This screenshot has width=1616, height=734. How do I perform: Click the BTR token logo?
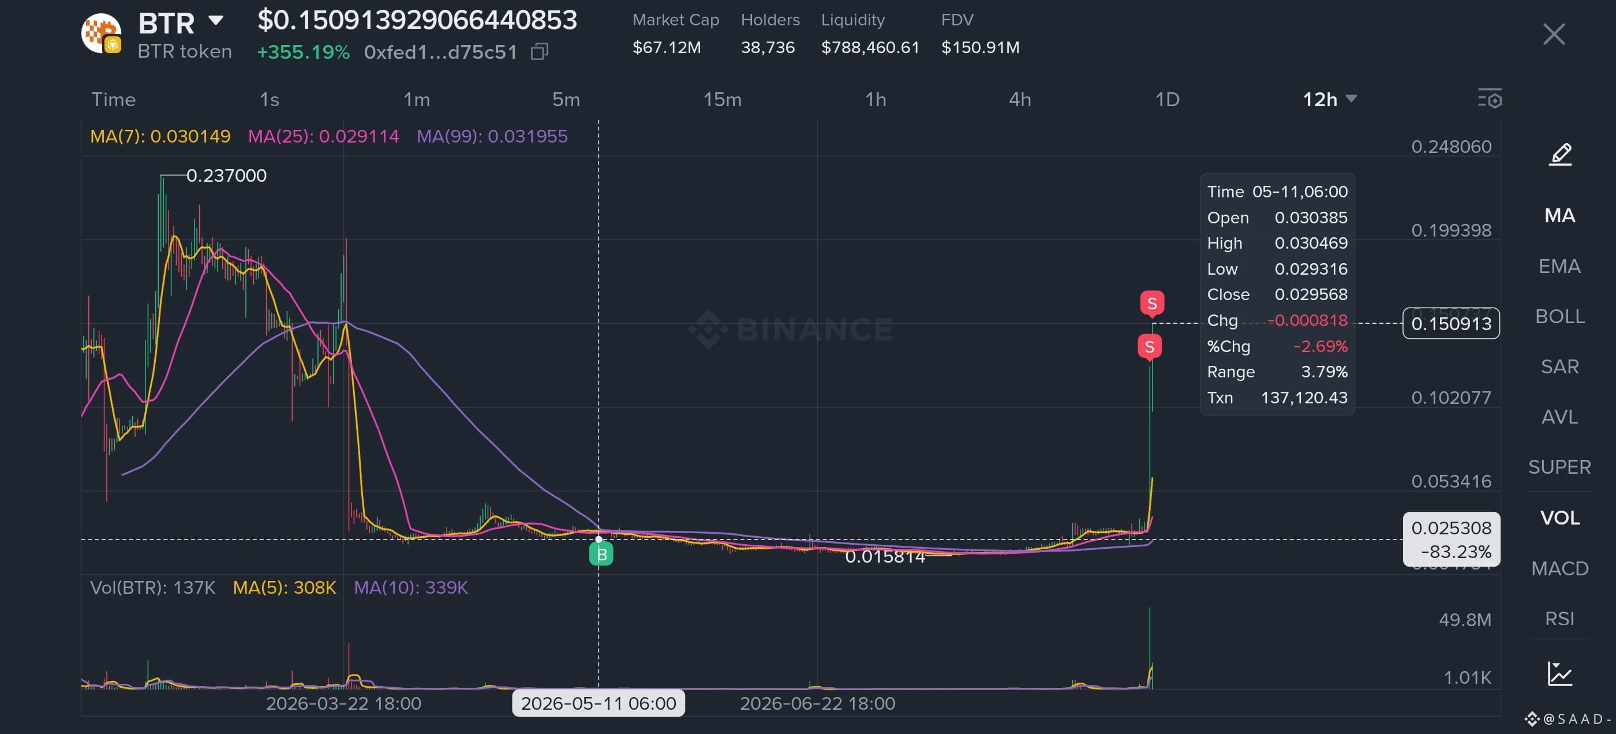[101, 33]
